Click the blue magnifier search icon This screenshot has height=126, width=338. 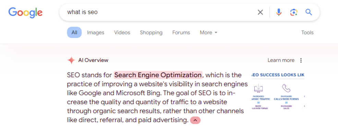point(309,12)
